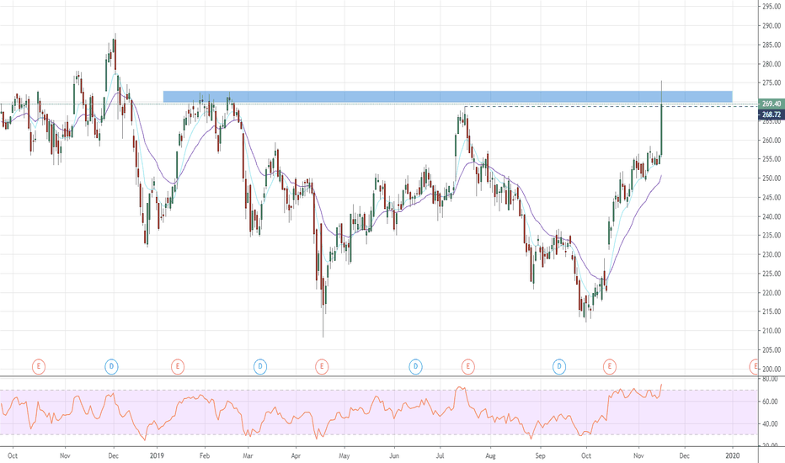Select the green 269.40 price label
This screenshot has width=785, height=463.
pos(771,104)
